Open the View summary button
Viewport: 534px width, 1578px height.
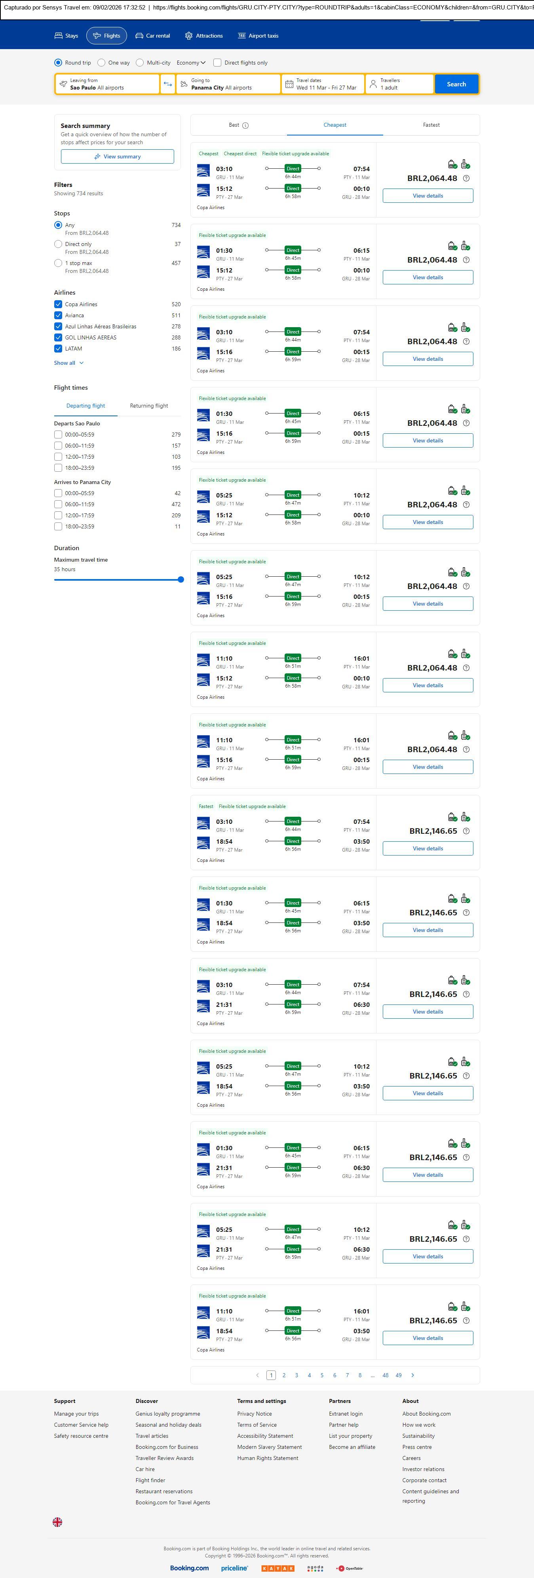pyautogui.click(x=117, y=157)
